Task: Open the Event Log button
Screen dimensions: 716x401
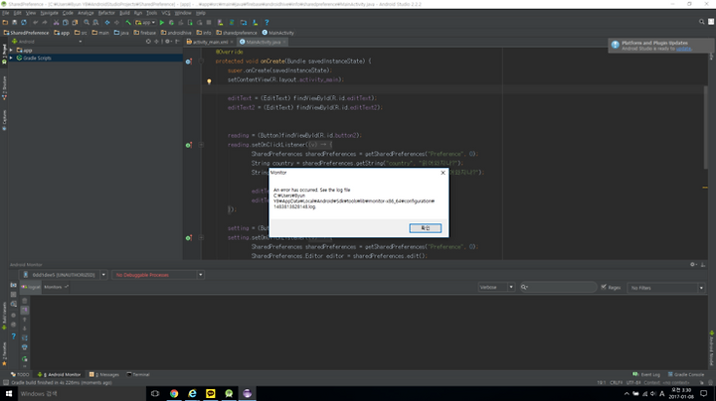Action: click(x=647, y=374)
